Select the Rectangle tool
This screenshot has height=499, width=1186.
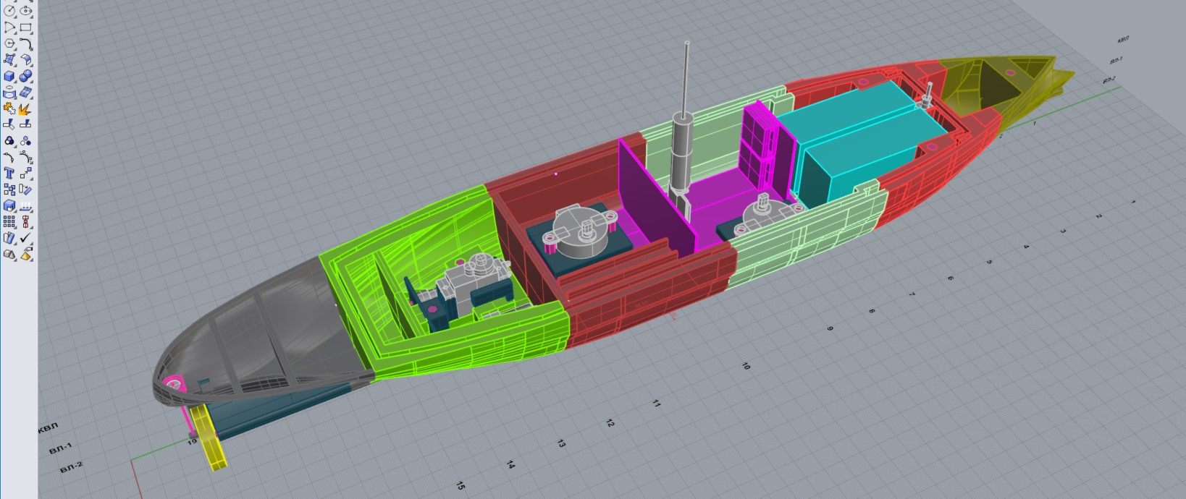pos(26,27)
